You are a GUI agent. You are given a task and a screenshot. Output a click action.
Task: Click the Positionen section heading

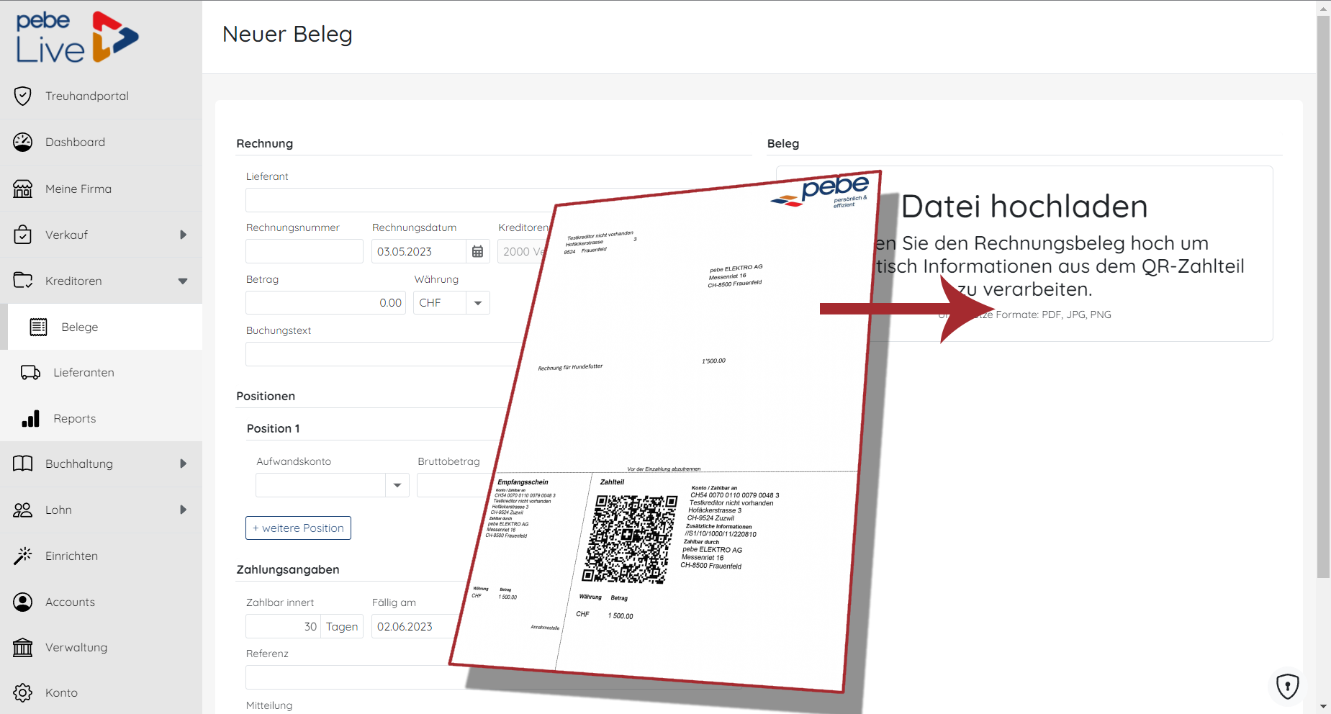point(266,396)
